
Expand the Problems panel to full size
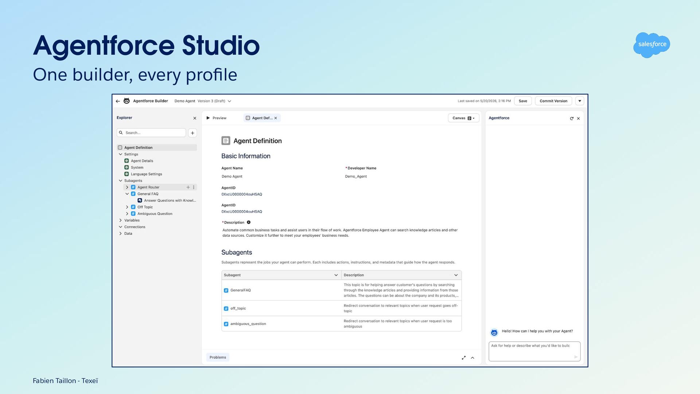pyautogui.click(x=464, y=358)
